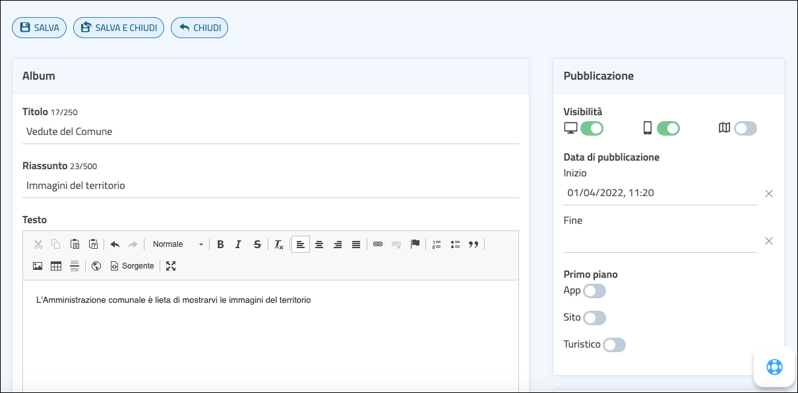Insert a link using the link icon

[378, 244]
